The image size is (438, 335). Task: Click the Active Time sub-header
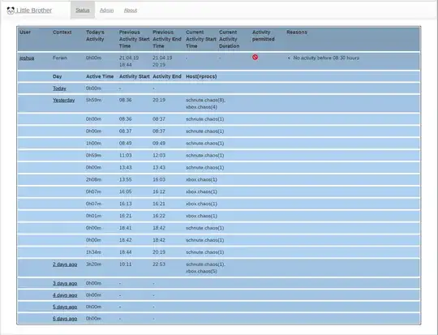point(100,76)
